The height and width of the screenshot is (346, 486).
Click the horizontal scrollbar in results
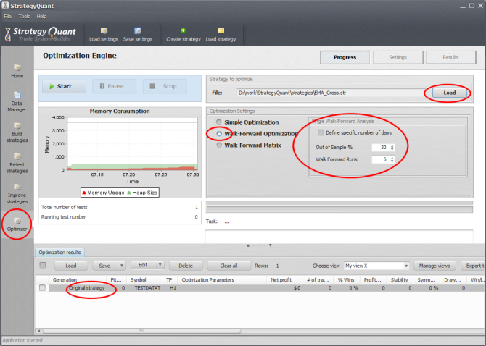pyautogui.click(x=141, y=331)
